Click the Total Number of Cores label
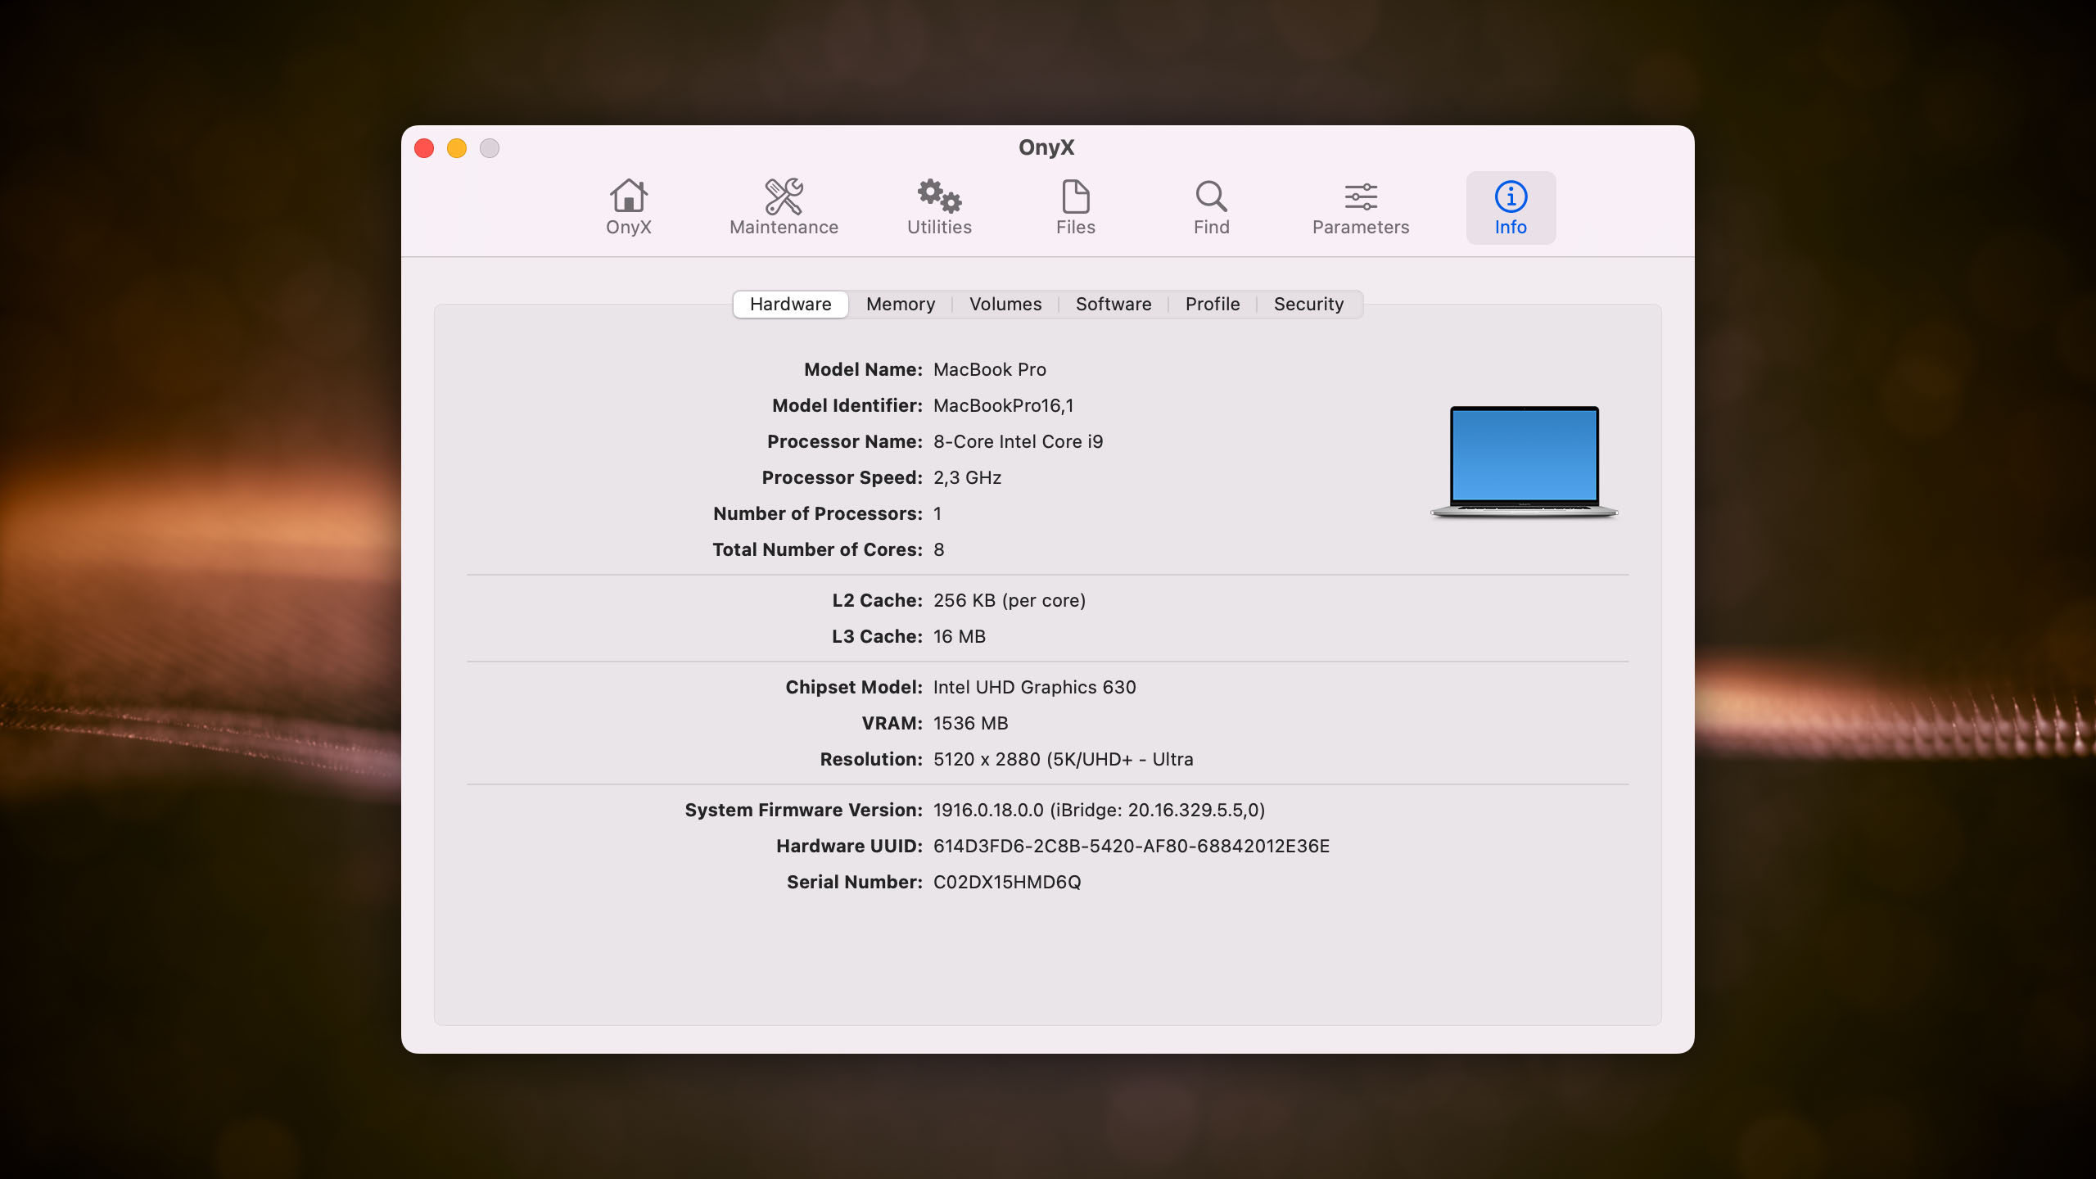2096x1179 pixels. [817, 549]
